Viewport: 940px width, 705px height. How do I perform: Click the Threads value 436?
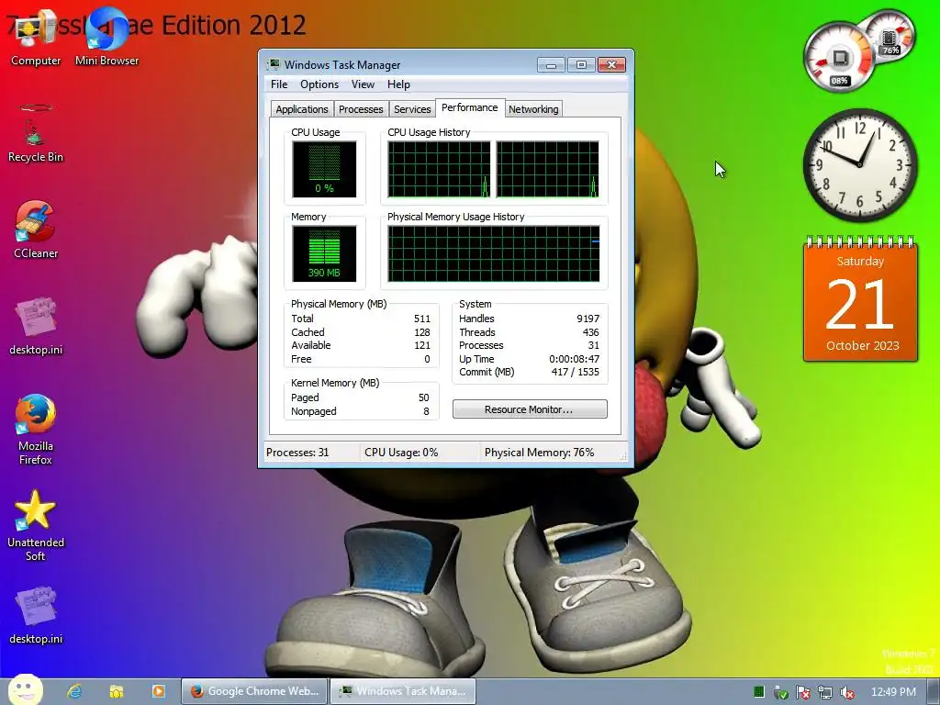coord(590,332)
